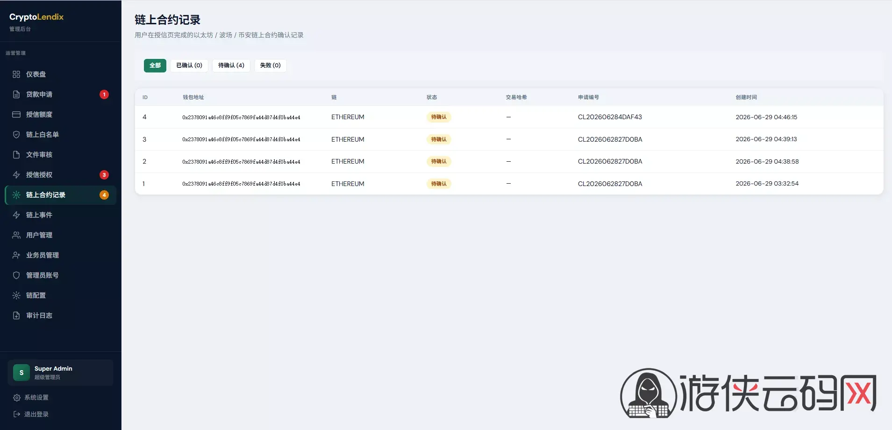Image resolution: width=892 pixels, height=430 pixels.
Task: Show the 待确认 (4) records tab
Action: tap(231, 65)
